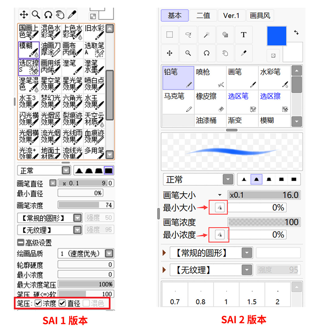The width and height of the screenshot is (315, 332).
Task: Select the zoom magnifier in SAI 1 panel
Action: click(x=36, y=15)
